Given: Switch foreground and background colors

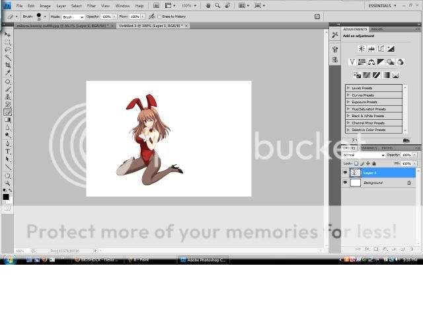Looking at the screenshot, I should (11, 190).
